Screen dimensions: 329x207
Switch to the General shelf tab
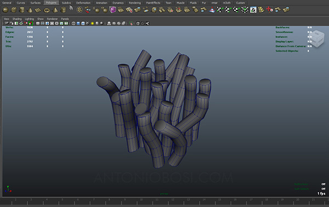pyautogui.click(x=7, y=3)
